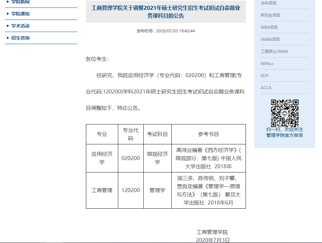Open the 研究生项目 link
Image resolution: width=322 pixels, height=243 pixels.
(270, 15)
